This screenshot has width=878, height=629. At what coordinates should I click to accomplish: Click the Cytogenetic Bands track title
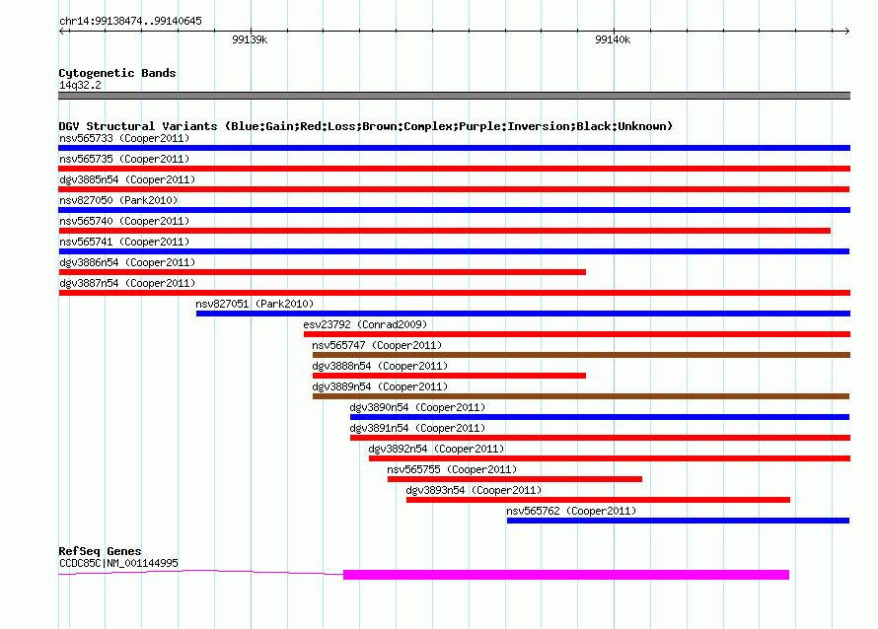click(117, 73)
